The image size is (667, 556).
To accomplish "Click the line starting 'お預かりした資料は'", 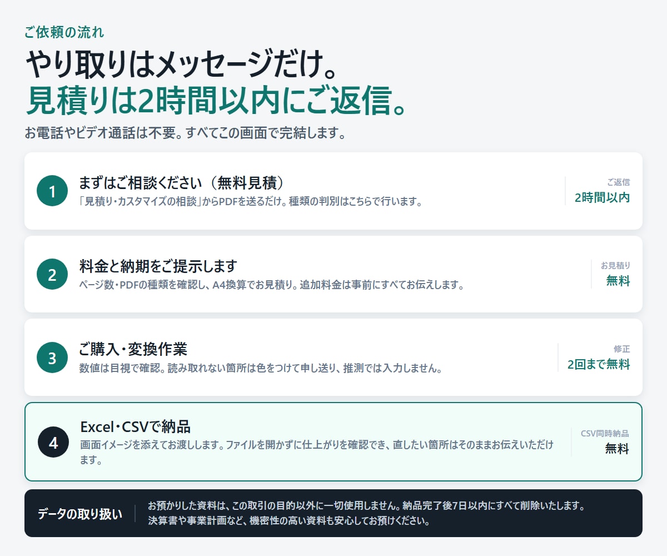I will 366,506.
